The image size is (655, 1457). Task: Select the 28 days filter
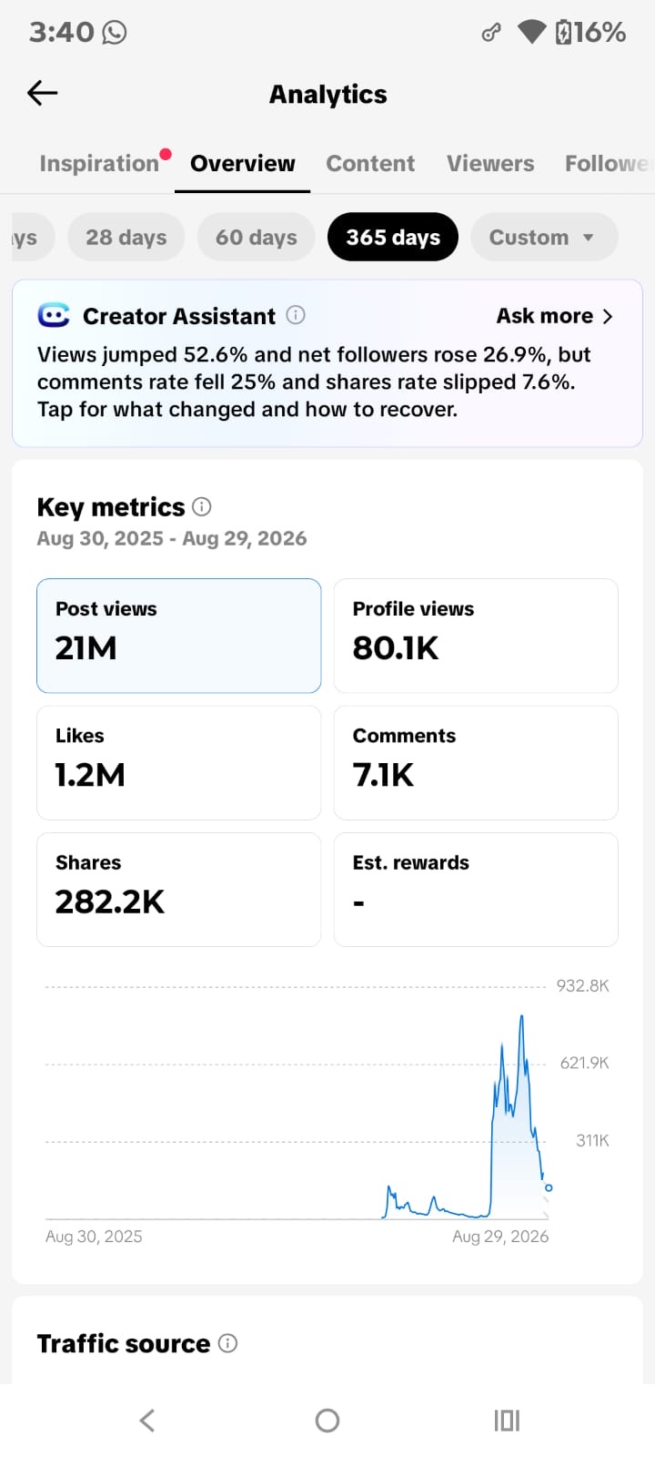(126, 237)
